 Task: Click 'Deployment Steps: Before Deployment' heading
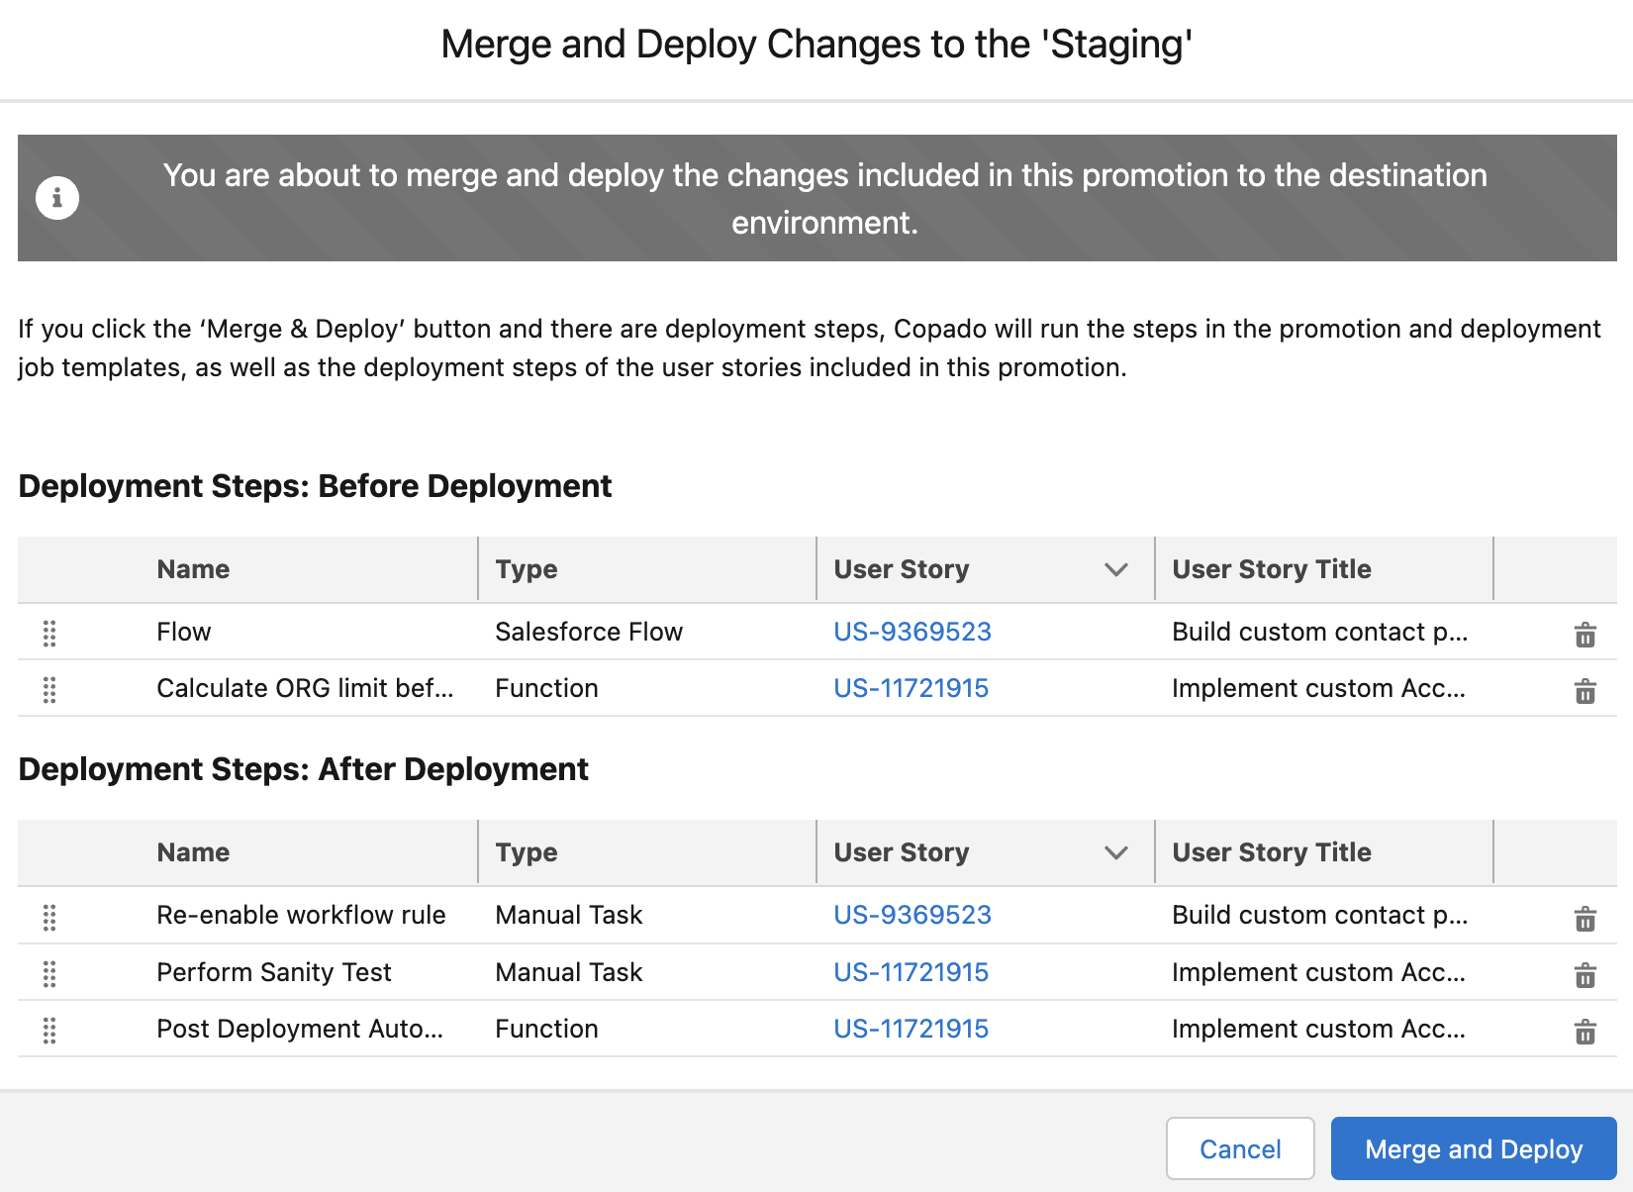(315, 486)
